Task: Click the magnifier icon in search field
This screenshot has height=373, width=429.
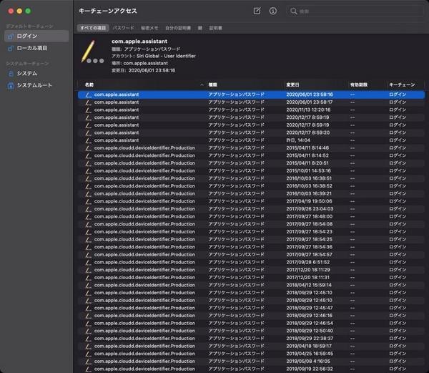Action: point(294,11)
